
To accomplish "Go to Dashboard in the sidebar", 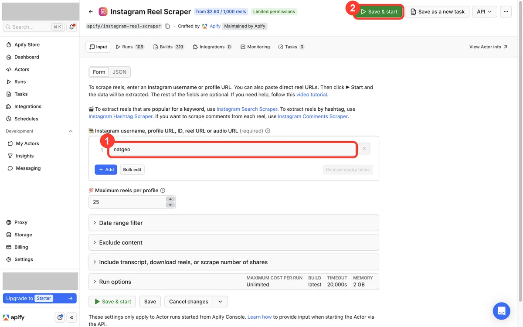I will (x=27, y=57).
